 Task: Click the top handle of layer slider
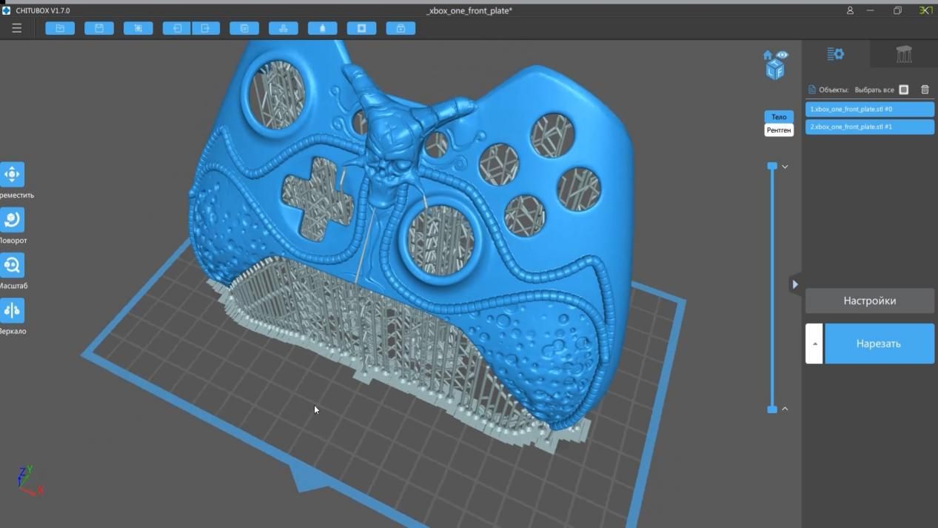pos(772,167)
